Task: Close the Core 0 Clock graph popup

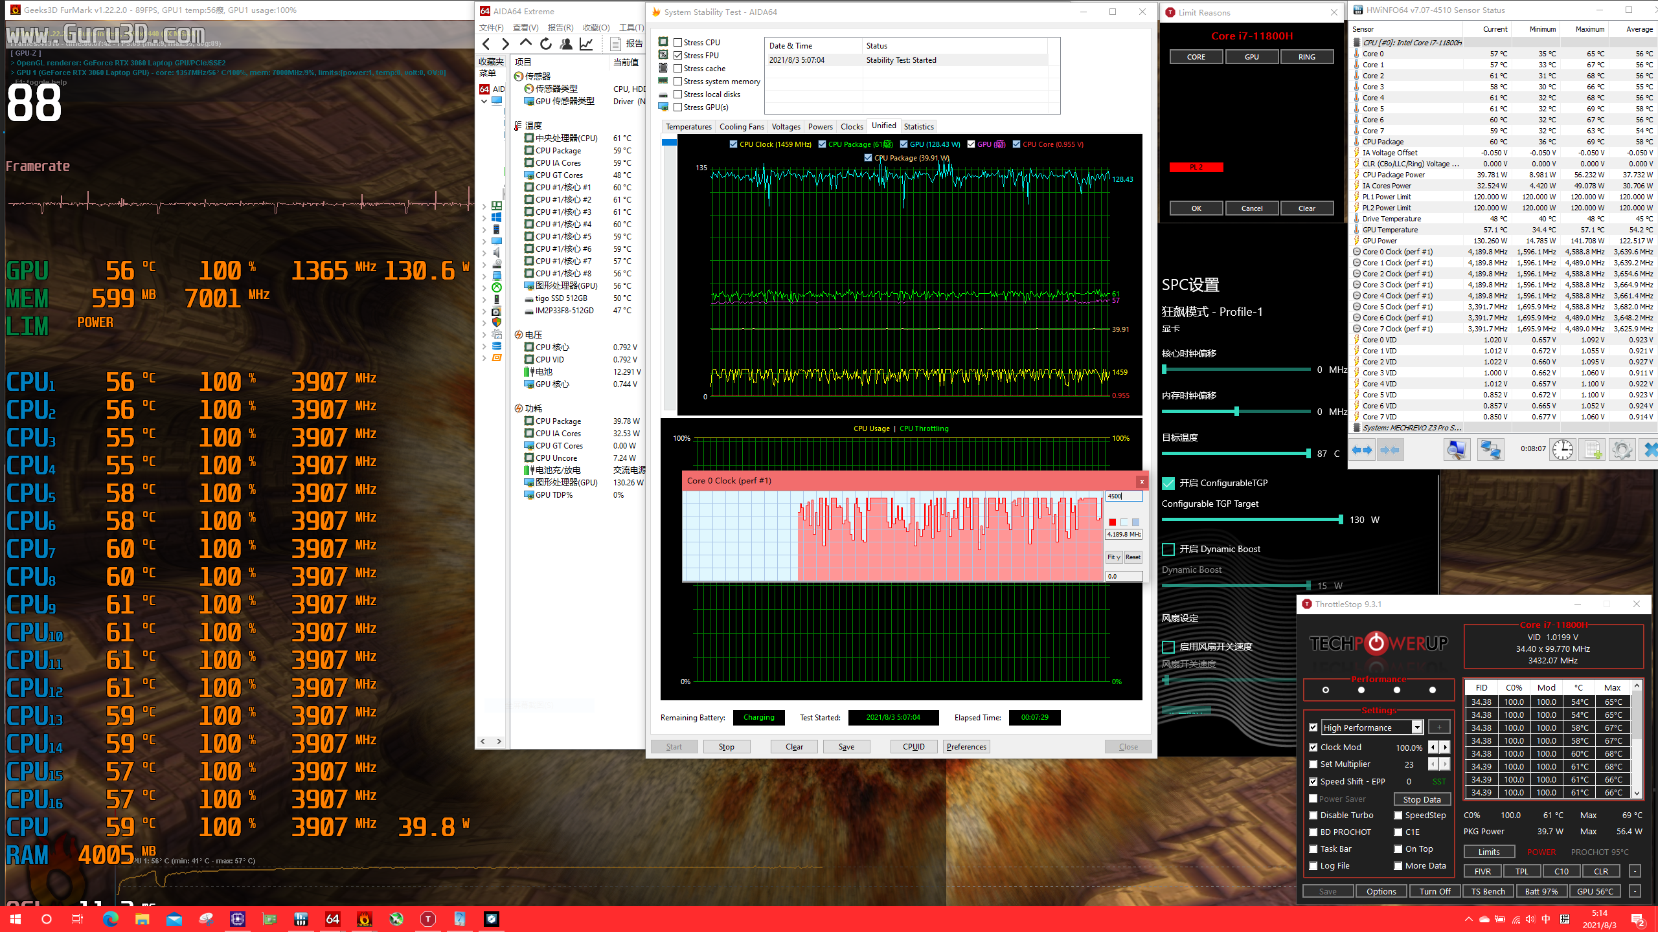Action: (x=1142, y=481)
